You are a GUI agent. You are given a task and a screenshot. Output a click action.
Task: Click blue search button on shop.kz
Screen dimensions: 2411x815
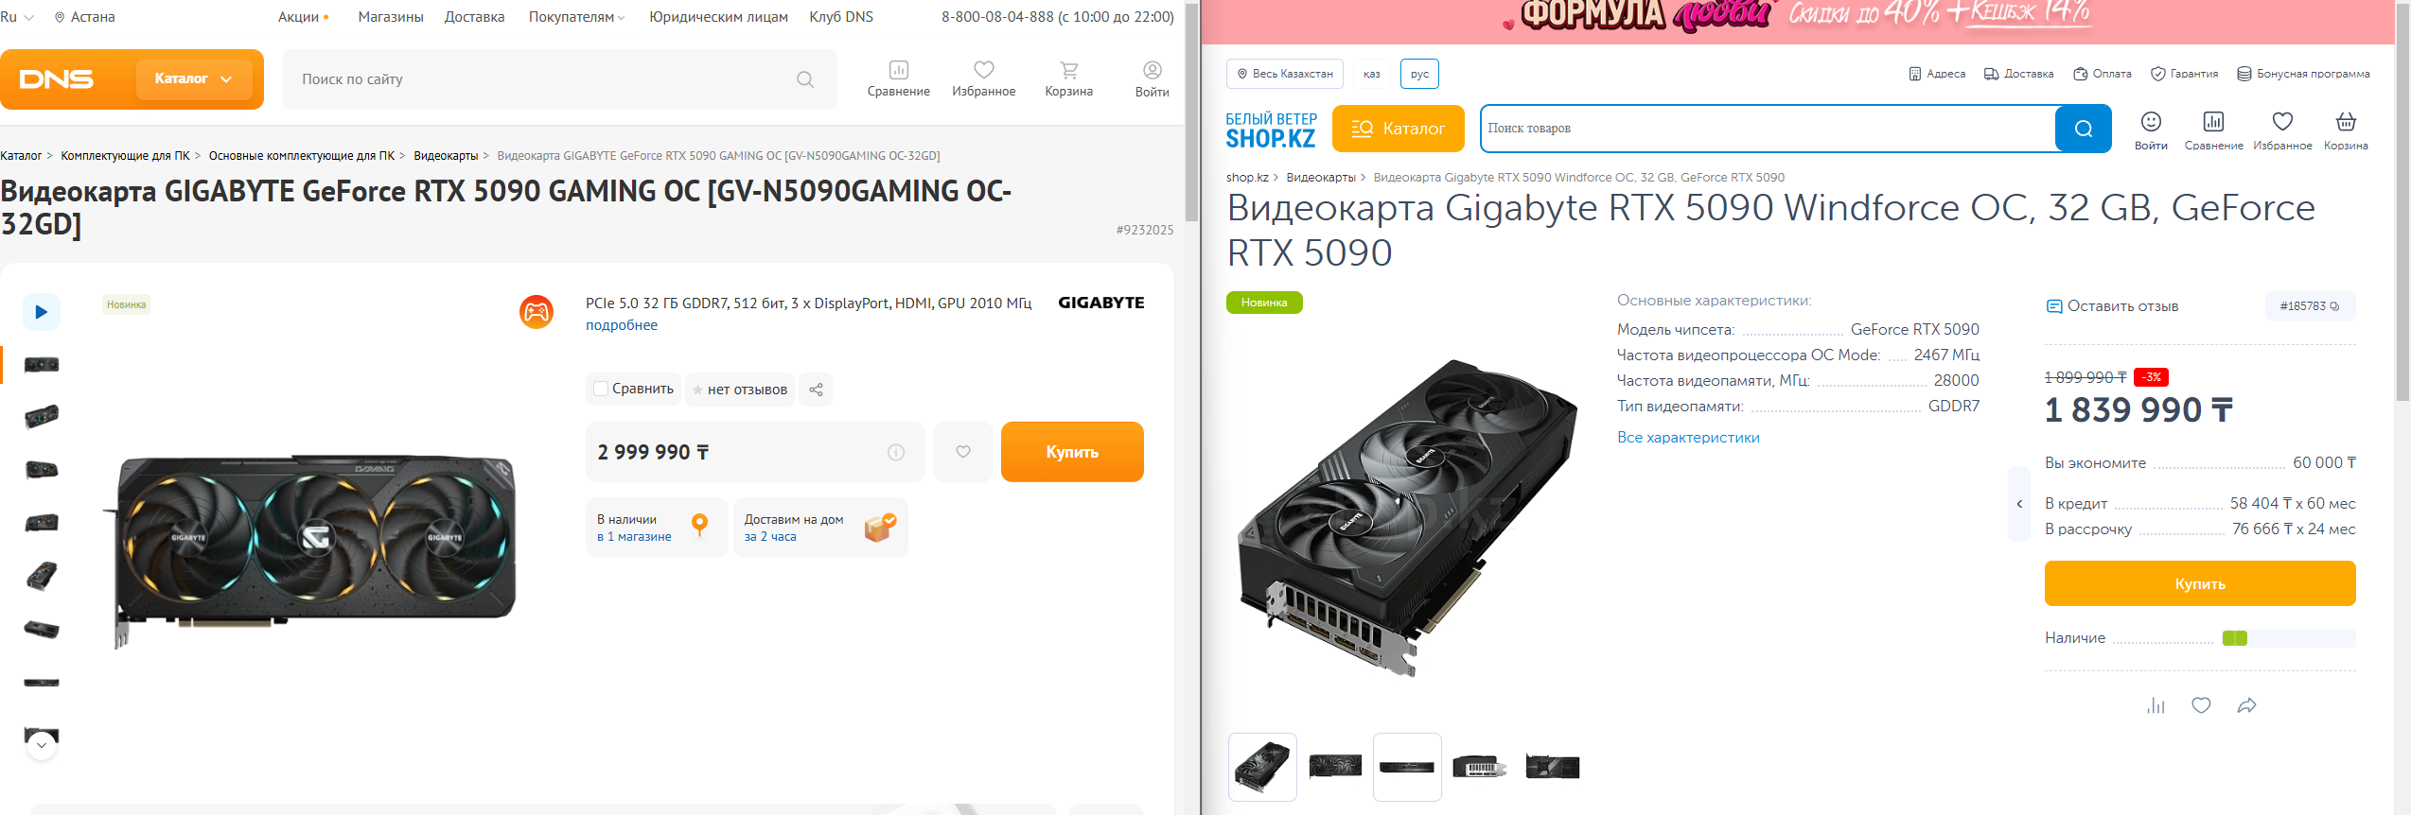click(2083, 129)
